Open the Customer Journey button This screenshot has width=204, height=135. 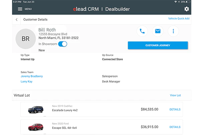click(158, 45)
